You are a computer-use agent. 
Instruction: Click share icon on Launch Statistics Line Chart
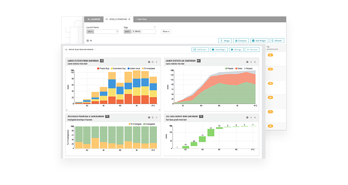click(x=199, y=61)
